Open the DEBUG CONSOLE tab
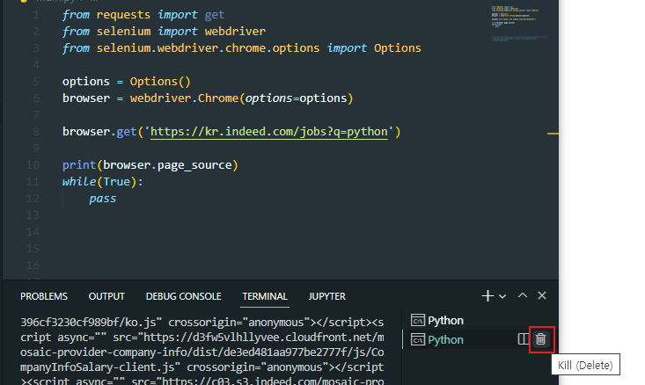 tap(183, 296)
